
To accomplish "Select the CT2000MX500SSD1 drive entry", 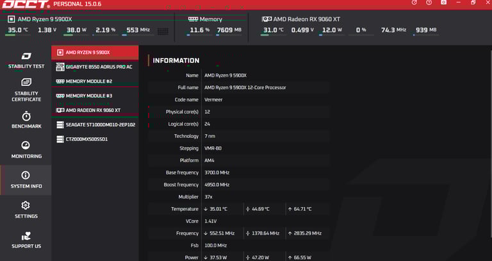I will [95, 139].
